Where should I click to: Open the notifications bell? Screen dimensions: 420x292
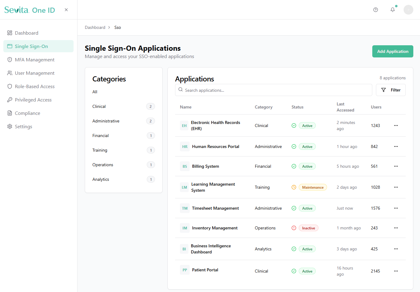tap(393, 10)
